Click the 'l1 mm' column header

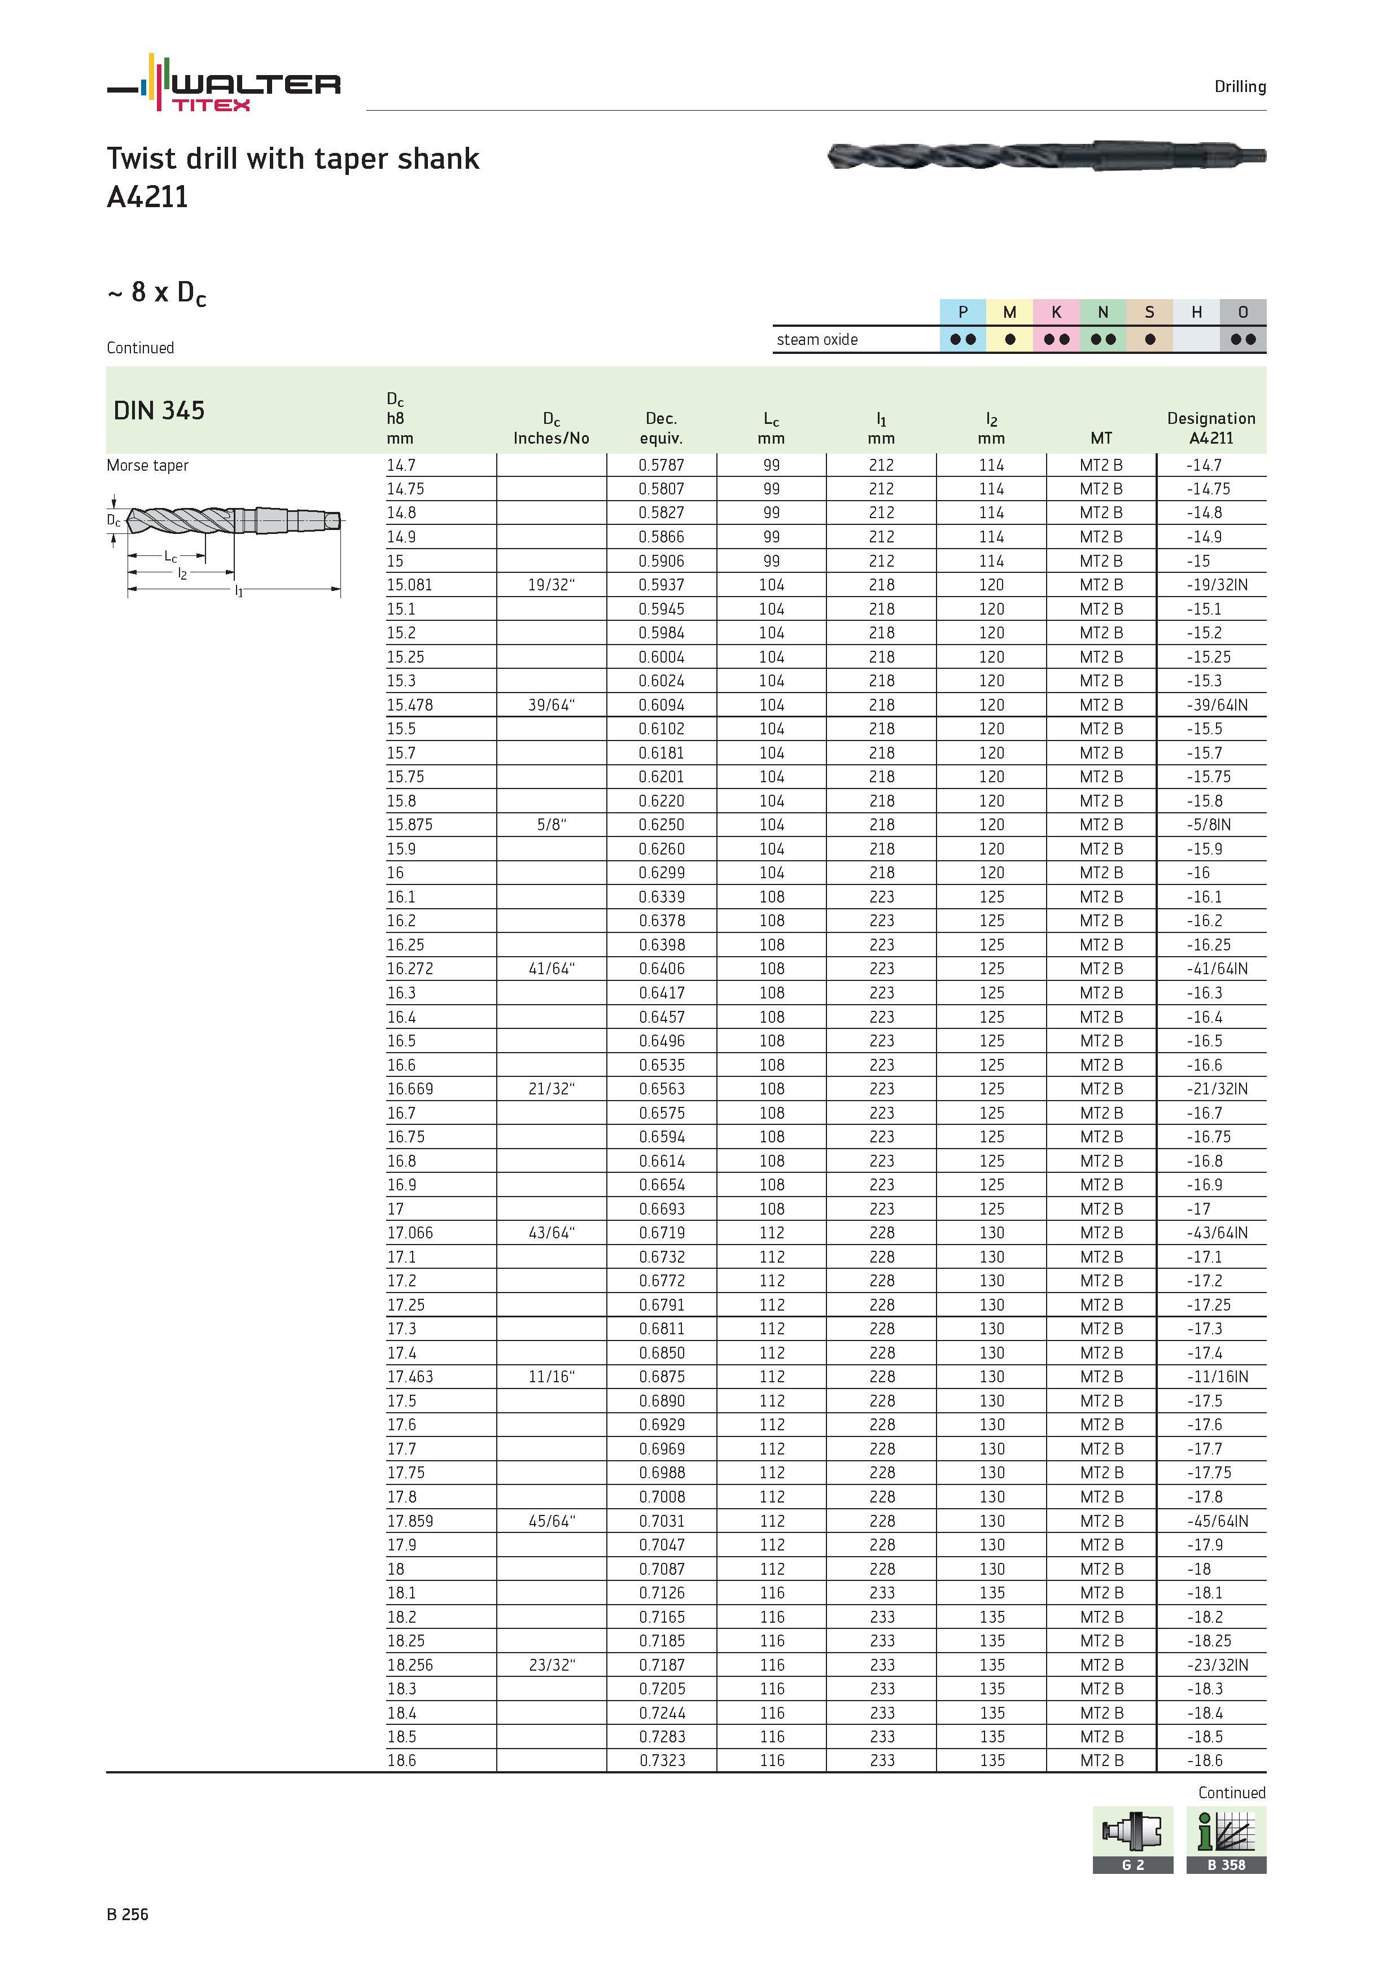pos(882,428)
